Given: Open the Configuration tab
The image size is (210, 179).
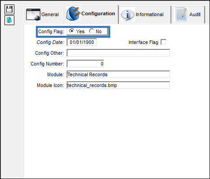Looking at the screenshot, I should (x=91, y=14).
